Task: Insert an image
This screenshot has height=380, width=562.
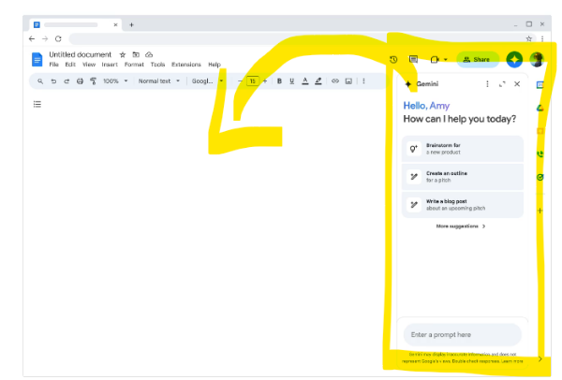Action: pyautogui.click(x=348, y=81)
